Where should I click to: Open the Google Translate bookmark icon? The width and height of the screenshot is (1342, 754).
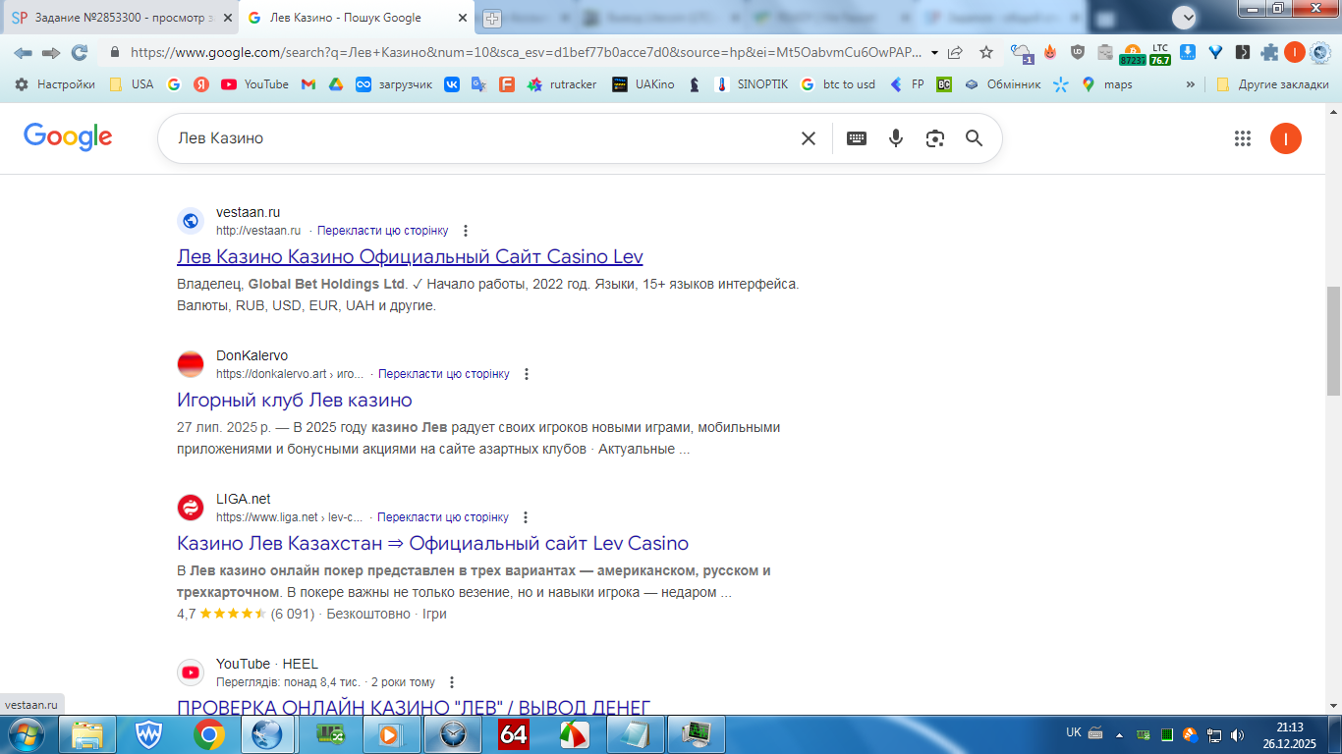click(479, 84)
